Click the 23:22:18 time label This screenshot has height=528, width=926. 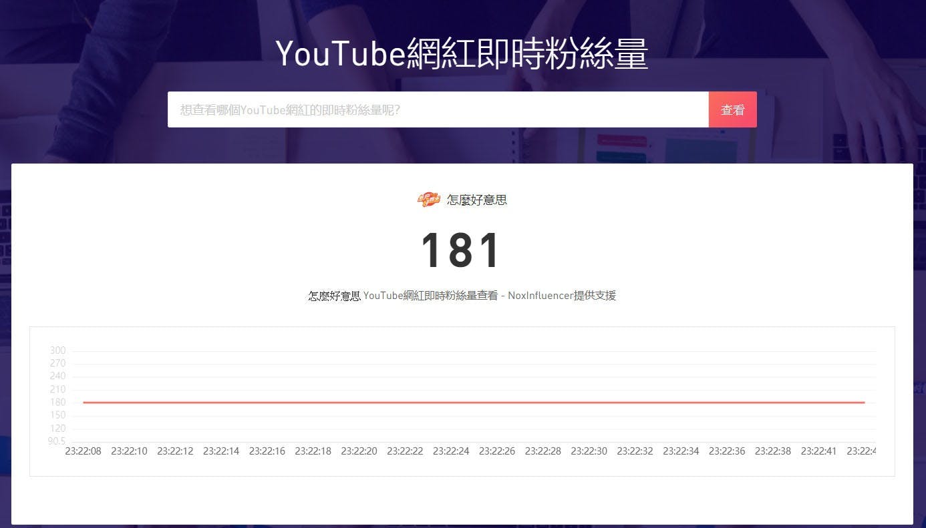[313, 451]
